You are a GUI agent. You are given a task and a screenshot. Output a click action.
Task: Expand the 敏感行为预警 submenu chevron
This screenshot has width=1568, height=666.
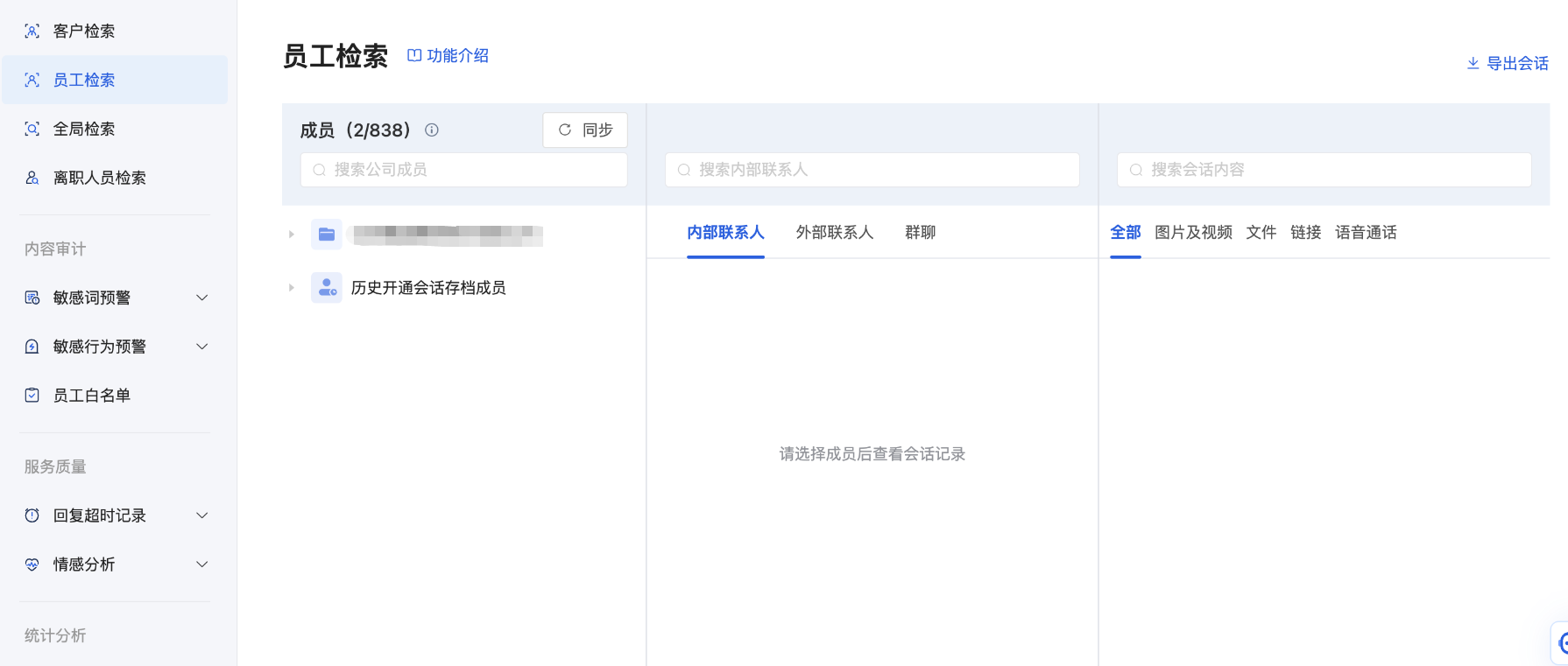click(202, 347)
